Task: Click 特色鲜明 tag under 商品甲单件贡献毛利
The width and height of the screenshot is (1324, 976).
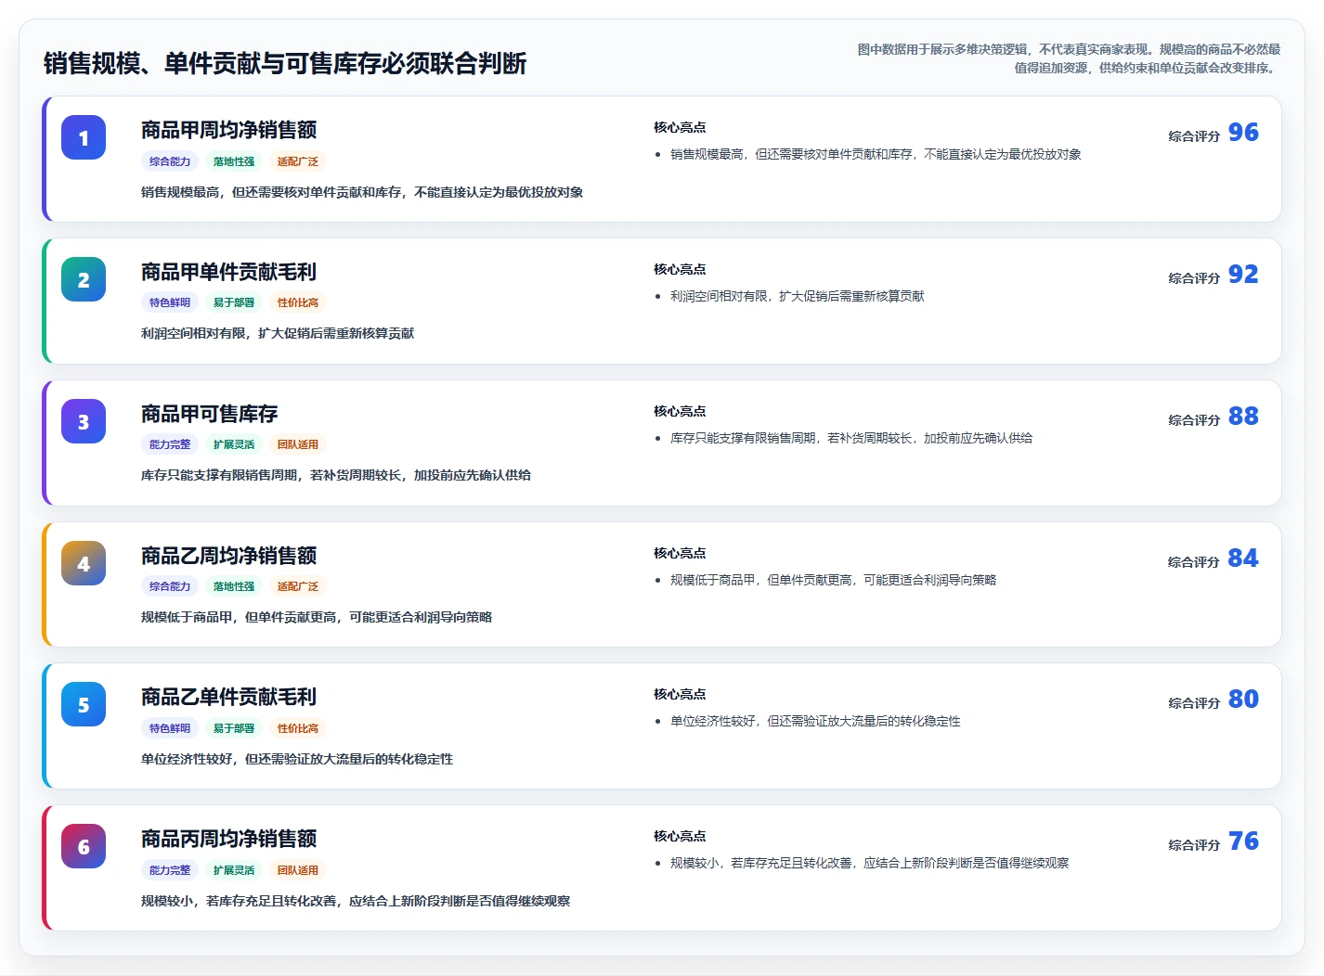Action: 170,302
